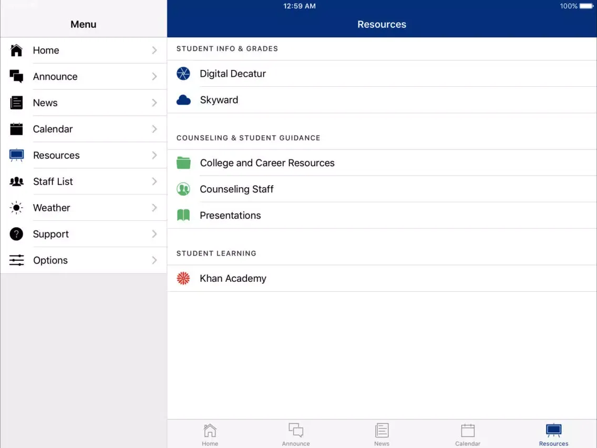This screenshot has height=448, width=597.
Task: Open the Digital Decatur link
Action: [382, 74]
